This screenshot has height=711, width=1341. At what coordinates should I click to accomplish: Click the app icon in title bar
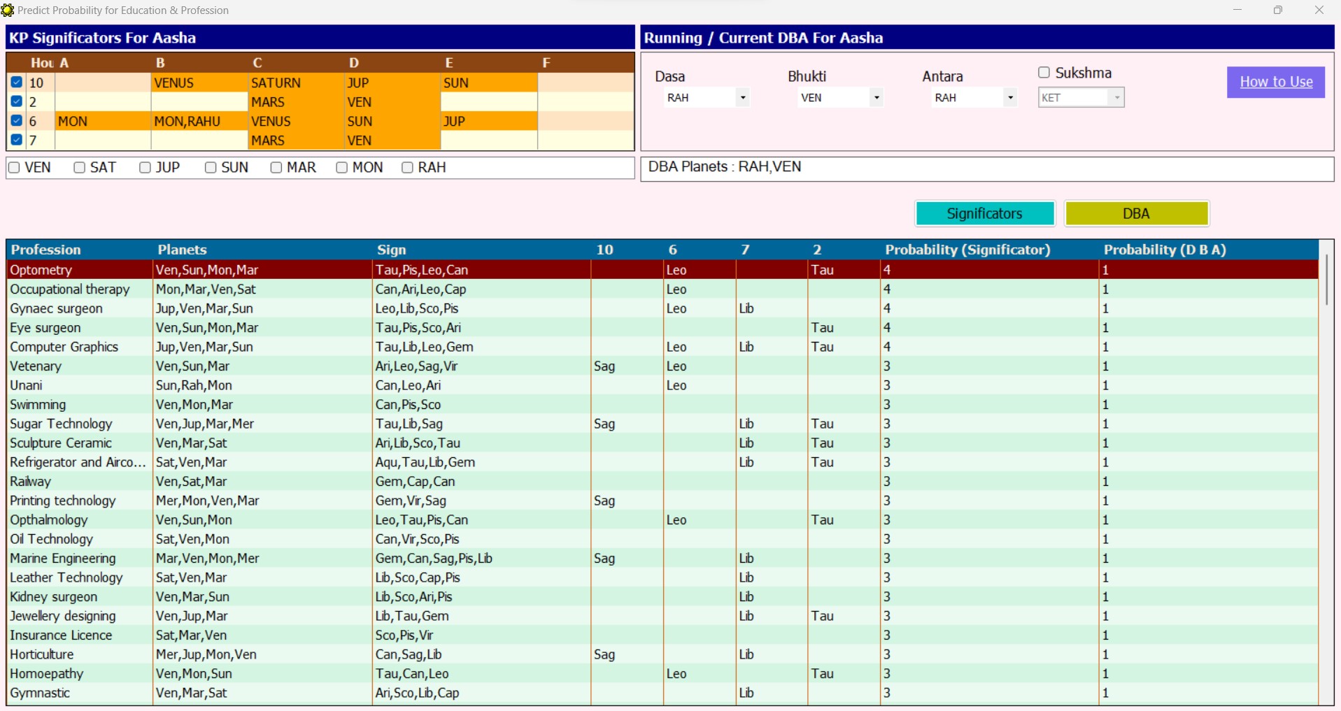tap(8, 10)
